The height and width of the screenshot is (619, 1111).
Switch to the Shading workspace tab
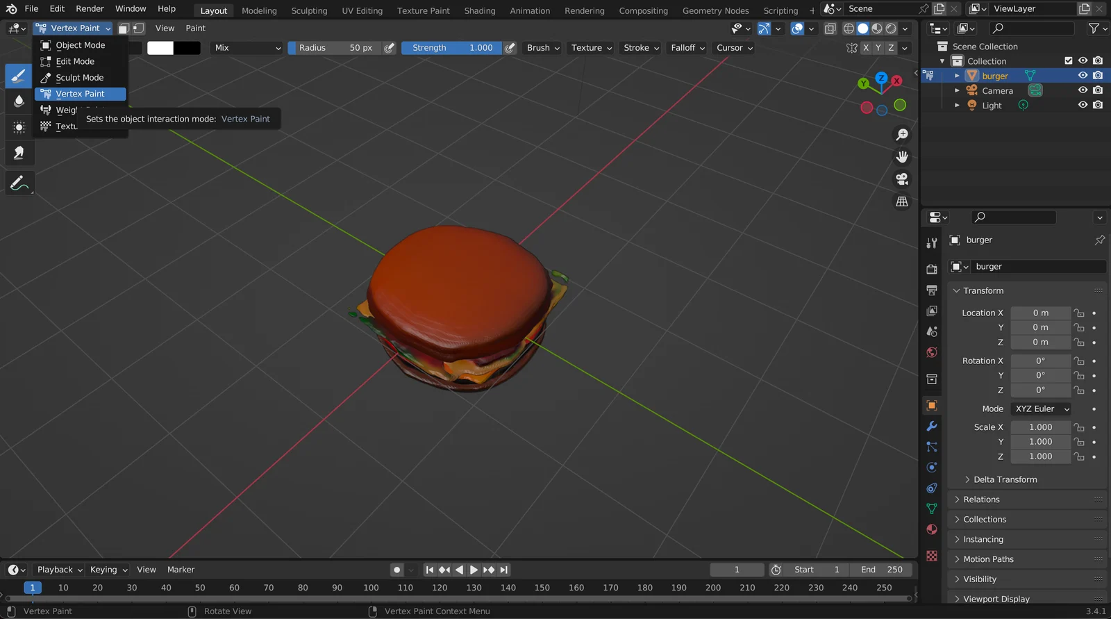coord(480,10)
